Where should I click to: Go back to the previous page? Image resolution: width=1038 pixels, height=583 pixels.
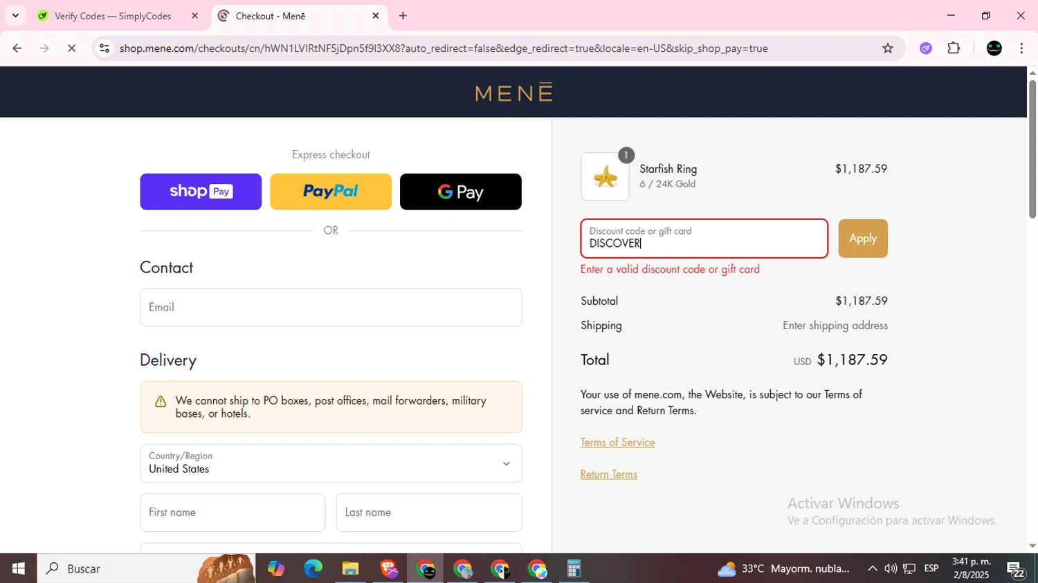pyautogui.click(x=17, y=48)
